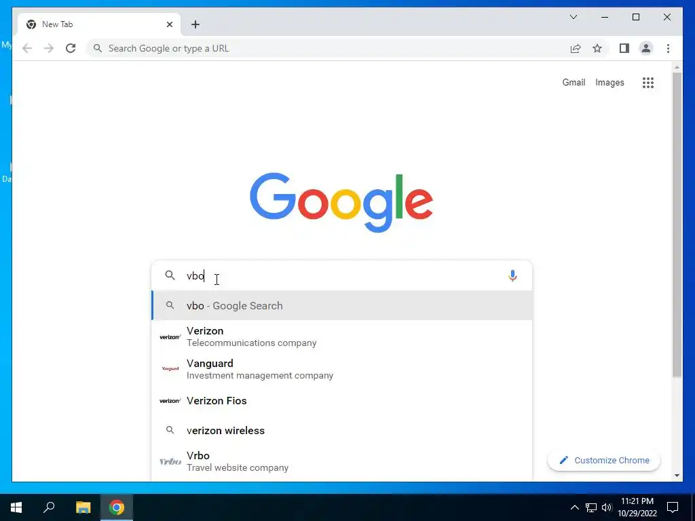Reload the current page
This screenshot has width=695, height=521.
coord(71,48)
